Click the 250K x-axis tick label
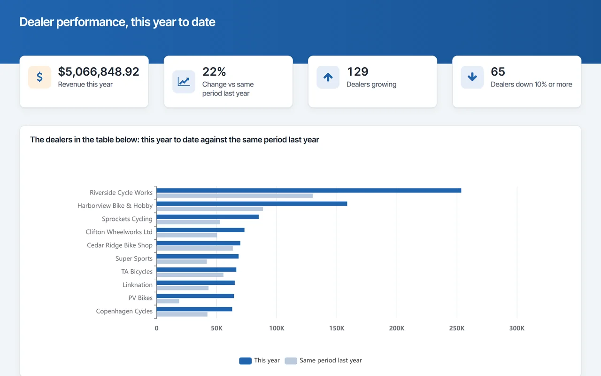 pos(457,329)
